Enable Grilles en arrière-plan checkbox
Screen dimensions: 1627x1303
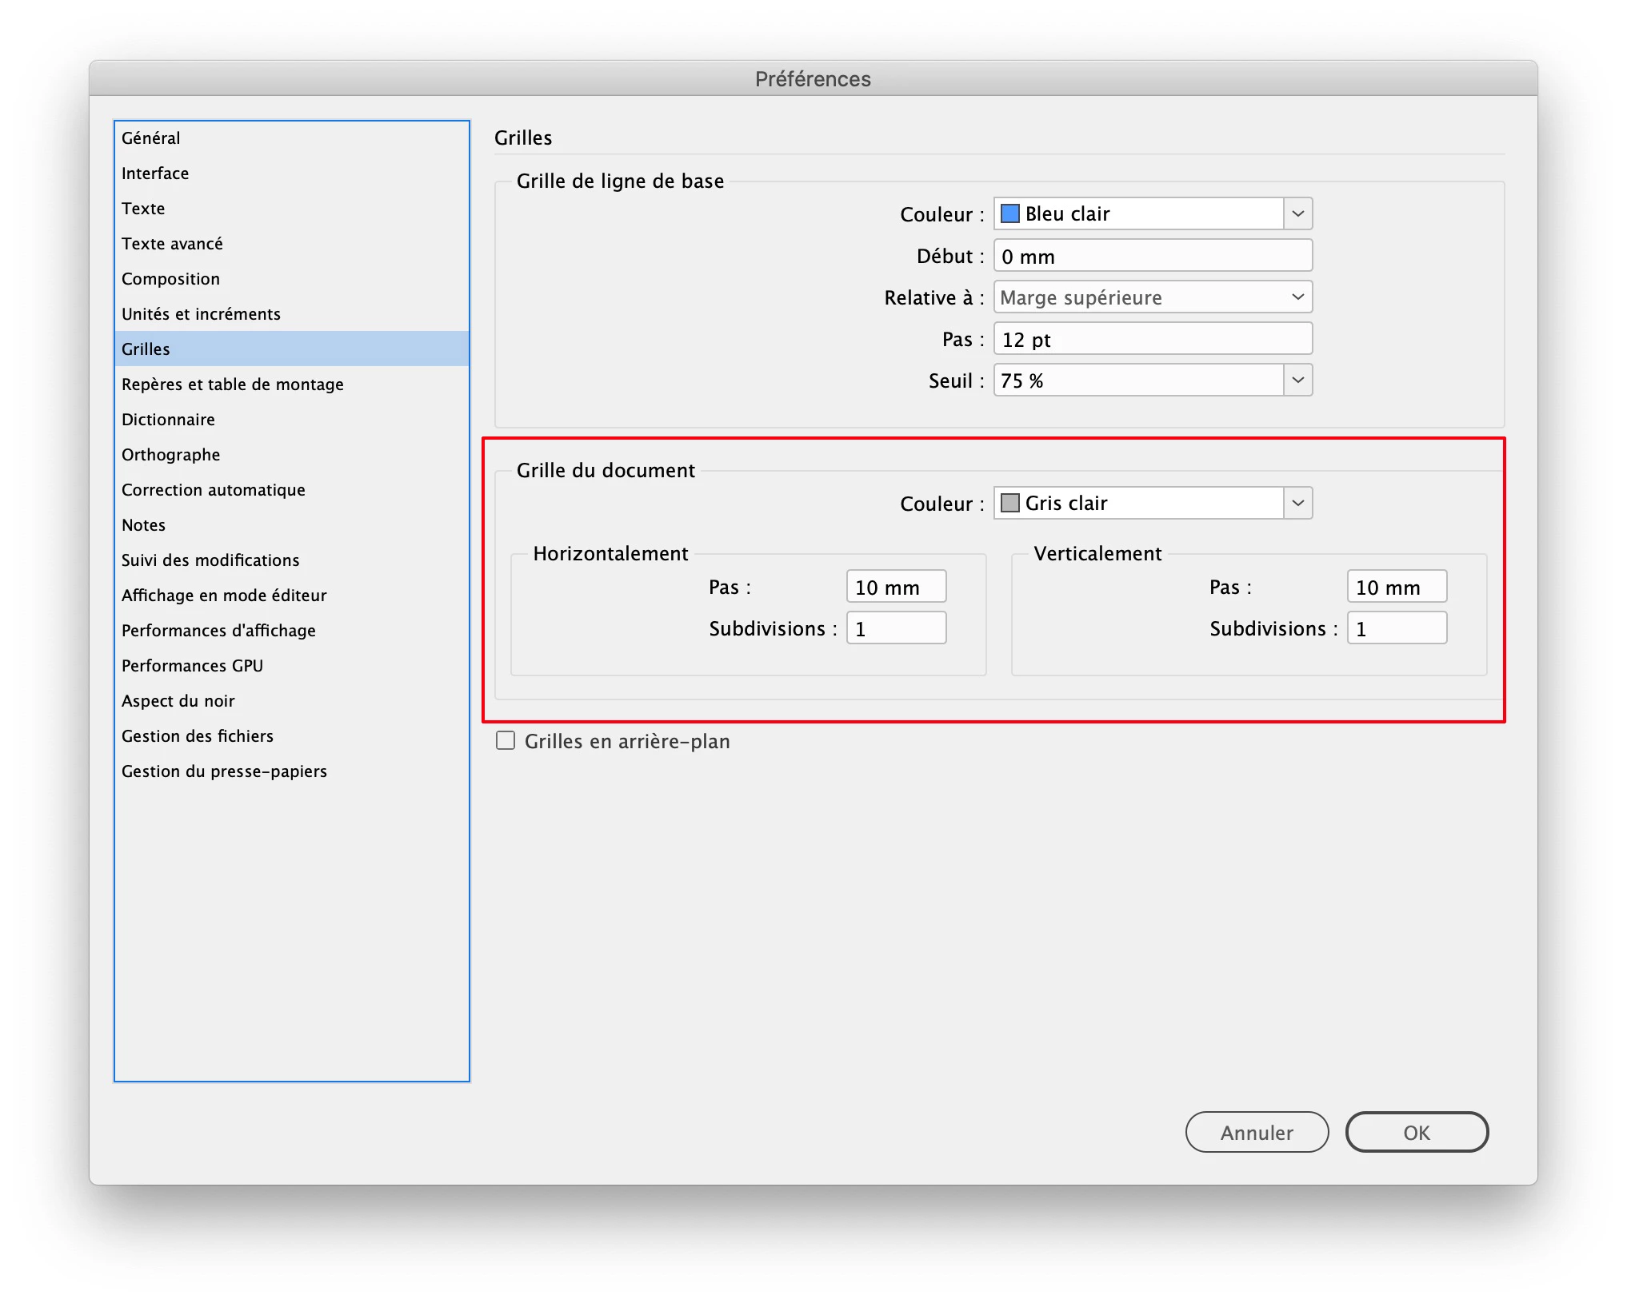(506, 741)
